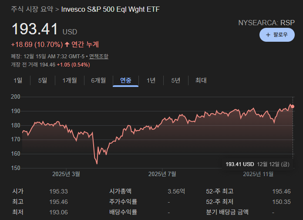This screenshot has width=303, height=220.
Task: Click the NYSEARCA: RSP ticker label
Action: [x=266, y=23]
